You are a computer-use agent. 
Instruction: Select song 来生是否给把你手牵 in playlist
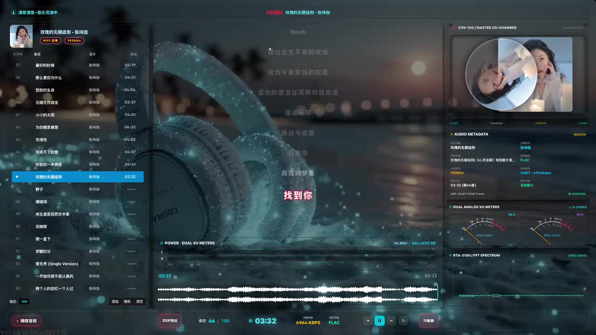(78, 214)
